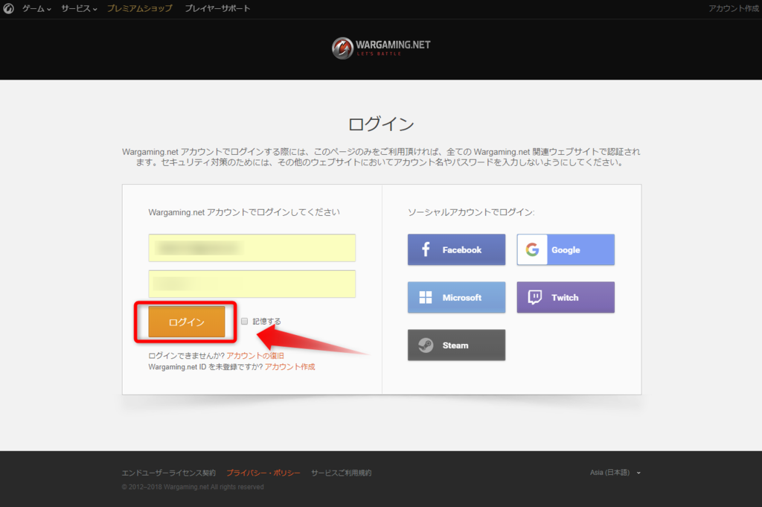Sign in with the Google button

(x=566, y=249)
